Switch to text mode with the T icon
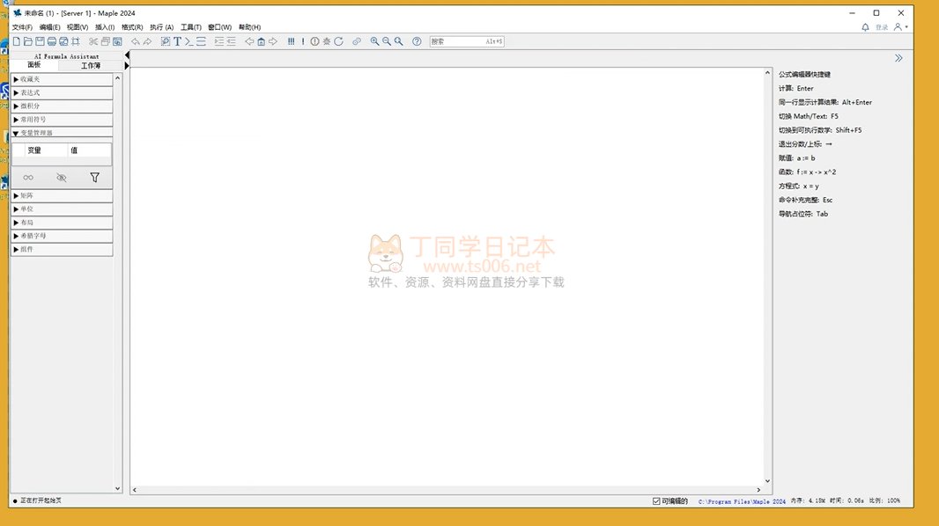The image size is (939, 526). 177,41
